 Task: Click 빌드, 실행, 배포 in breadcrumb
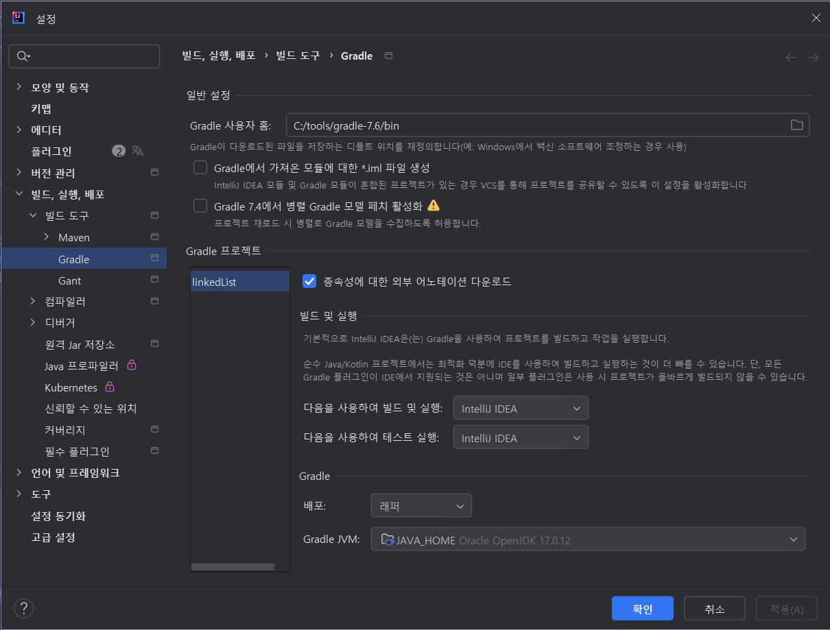[219, 56]
